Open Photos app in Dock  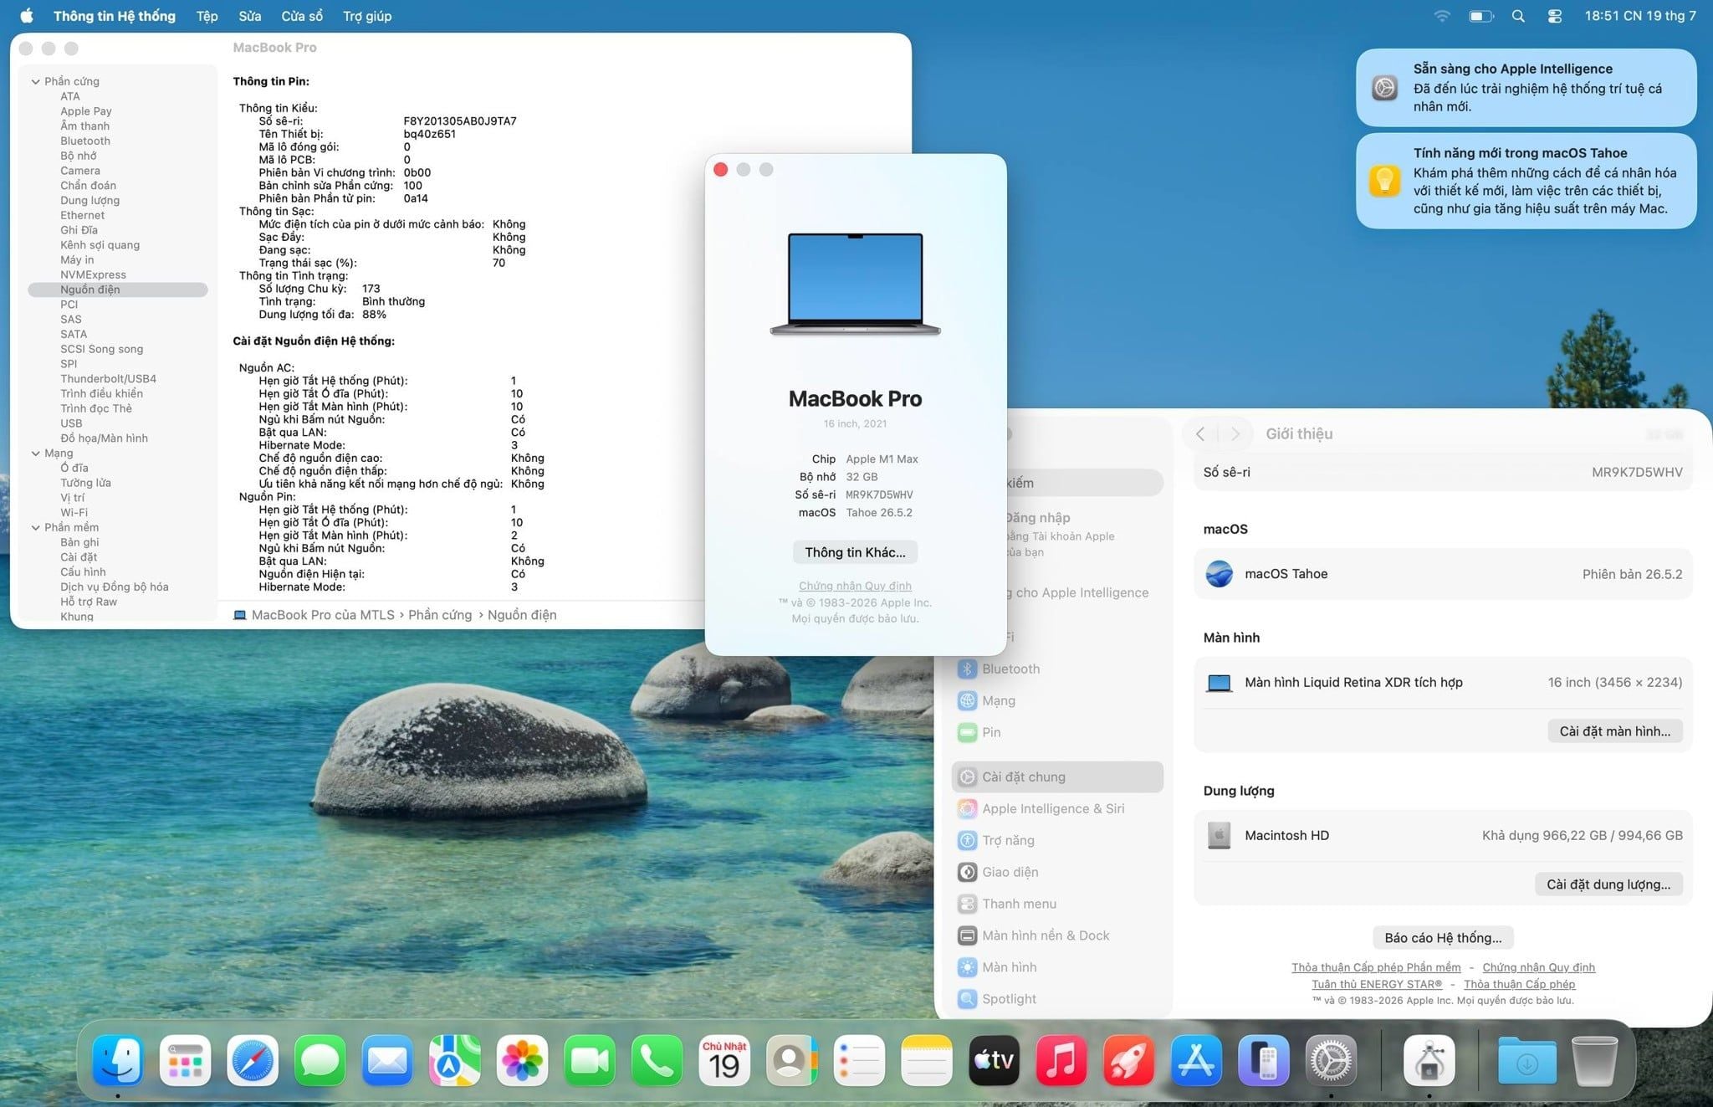(522, 1061)
